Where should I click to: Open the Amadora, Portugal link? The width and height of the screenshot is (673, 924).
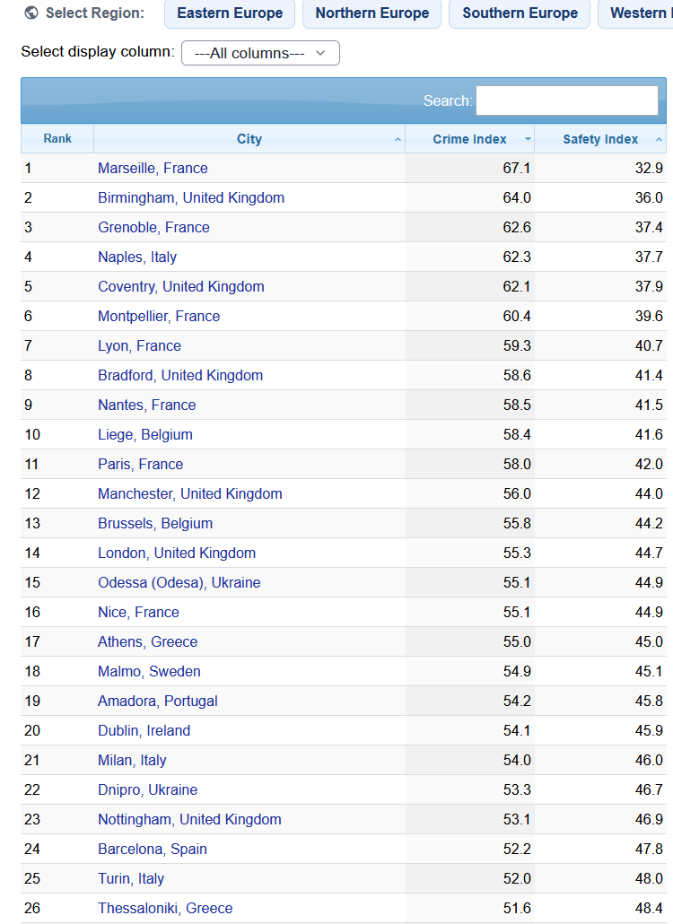coord(157,702)
